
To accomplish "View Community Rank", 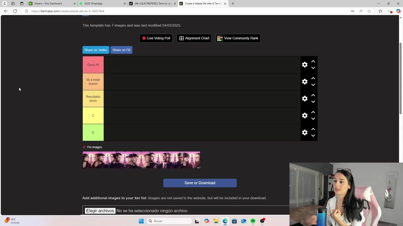I will pyautogui.click(x=238, y=38).
